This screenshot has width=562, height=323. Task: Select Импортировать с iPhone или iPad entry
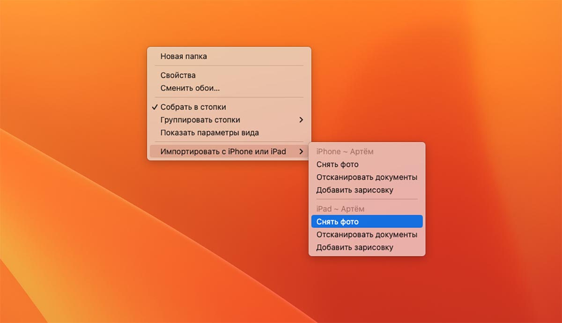[229, 152]
